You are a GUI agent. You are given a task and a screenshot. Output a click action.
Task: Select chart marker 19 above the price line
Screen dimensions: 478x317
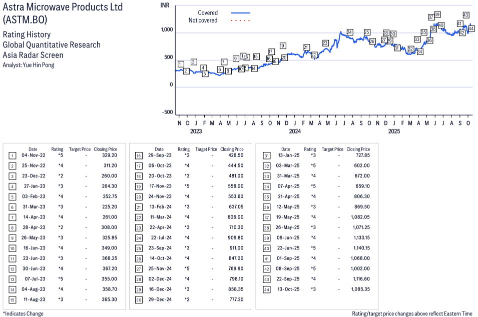pos(283,46)
